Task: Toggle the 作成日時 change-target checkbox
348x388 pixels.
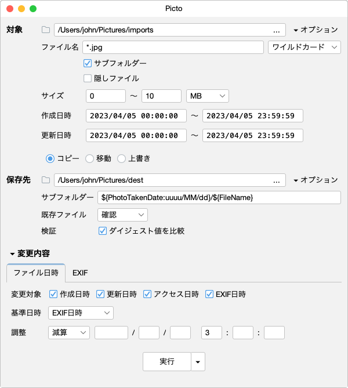Action: (53, 294)
